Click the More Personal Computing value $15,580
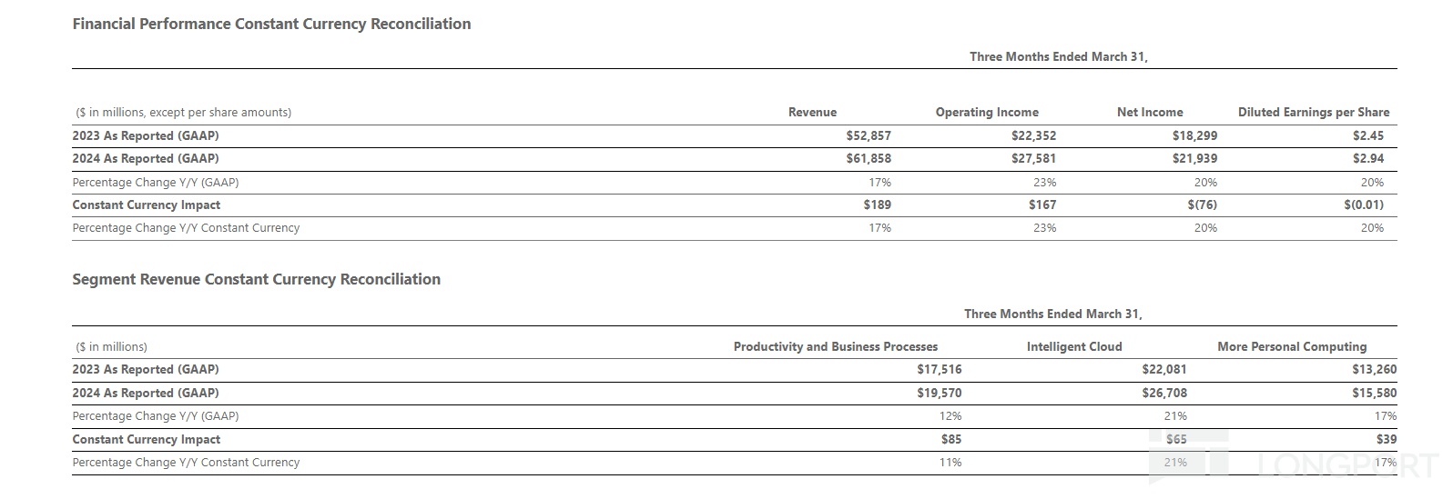 [x=1374, y=393]
